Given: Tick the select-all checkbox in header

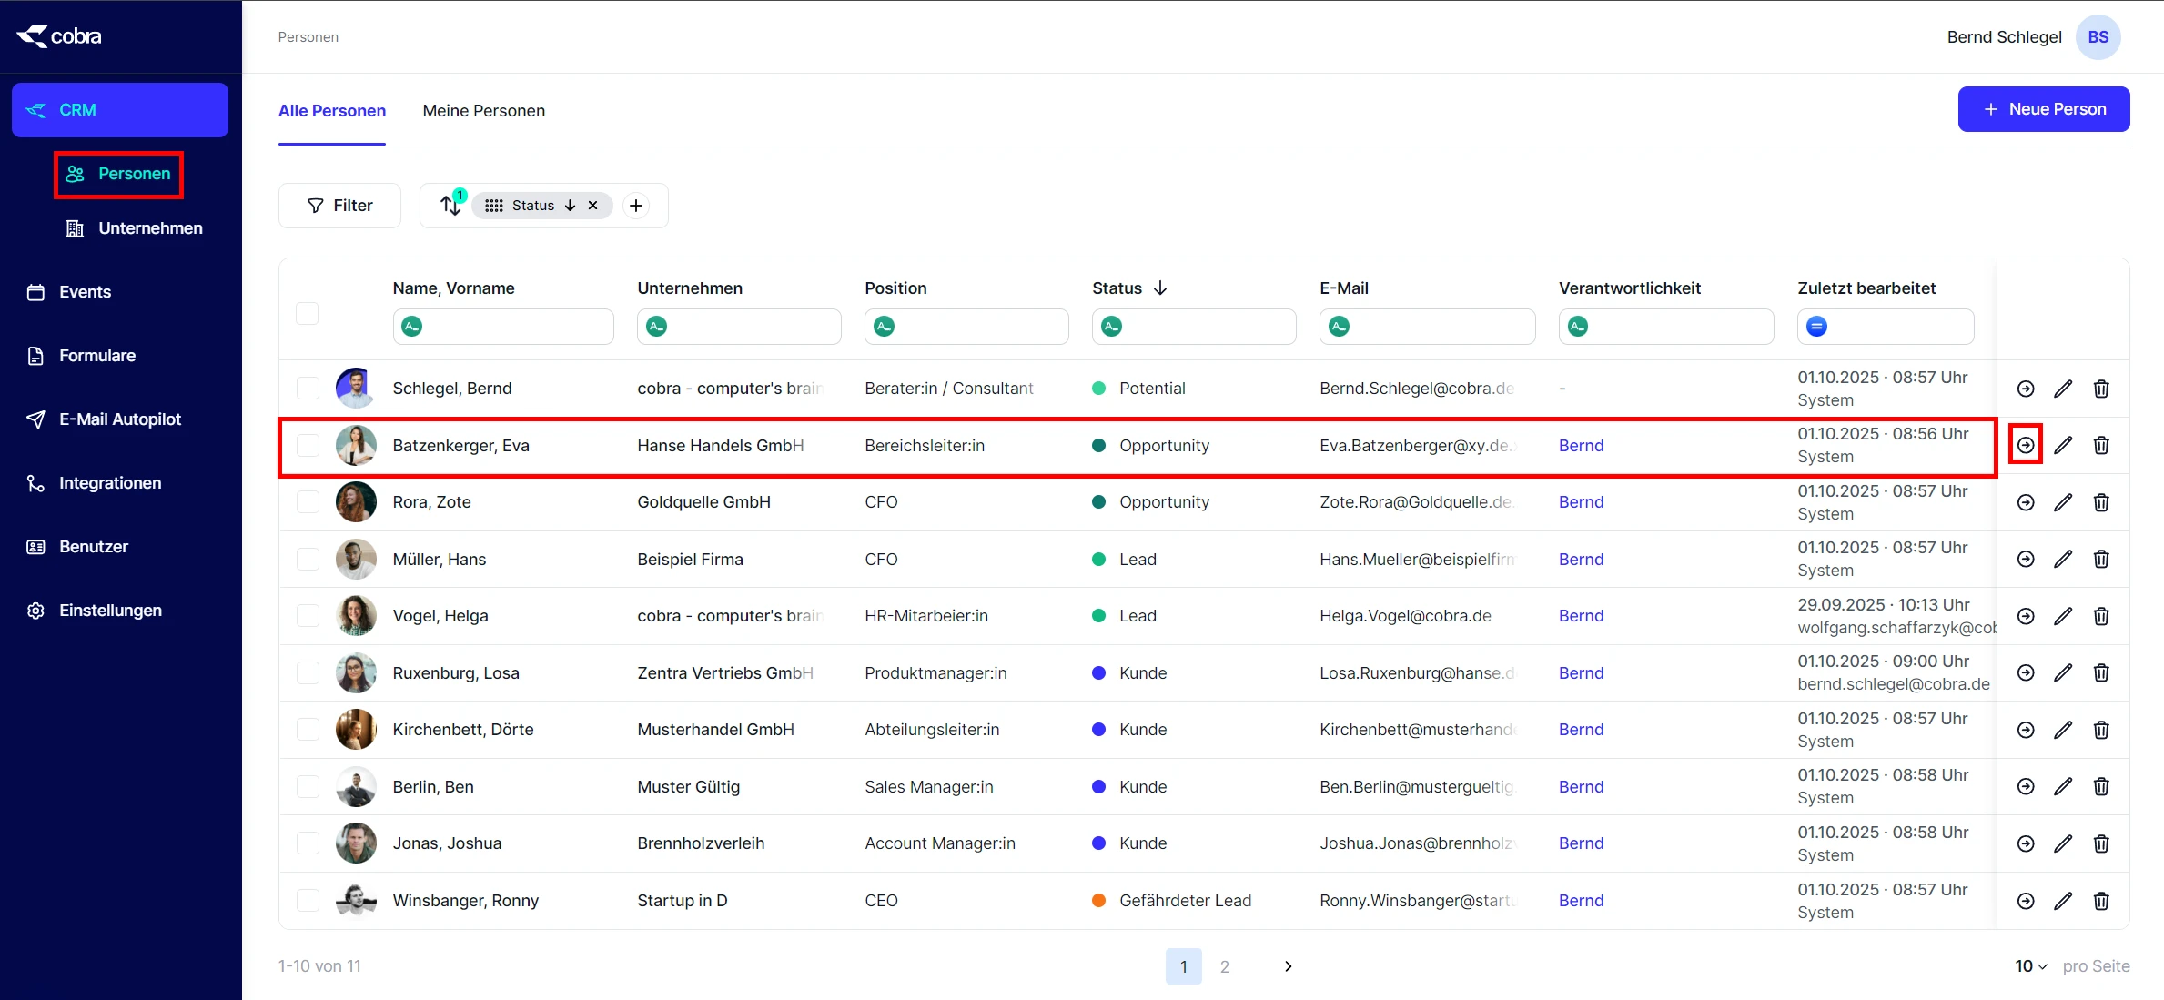Looking at the screenshot, I should [x=308, y=313].
